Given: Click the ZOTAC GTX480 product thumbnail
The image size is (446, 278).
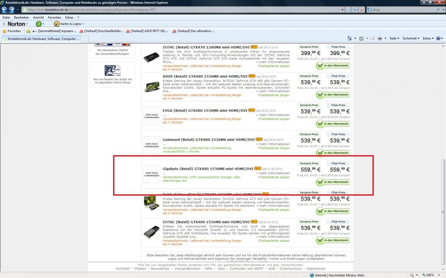Looking at the screenshot, I should pos(152,232).
